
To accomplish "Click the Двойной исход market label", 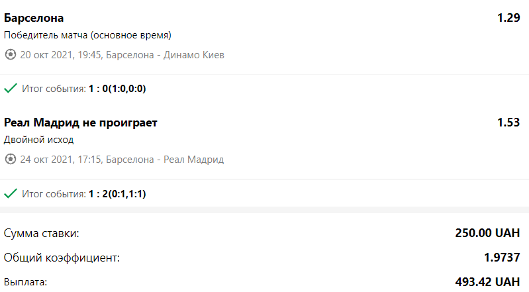I will pyautogui.click(x=39, y=140).
